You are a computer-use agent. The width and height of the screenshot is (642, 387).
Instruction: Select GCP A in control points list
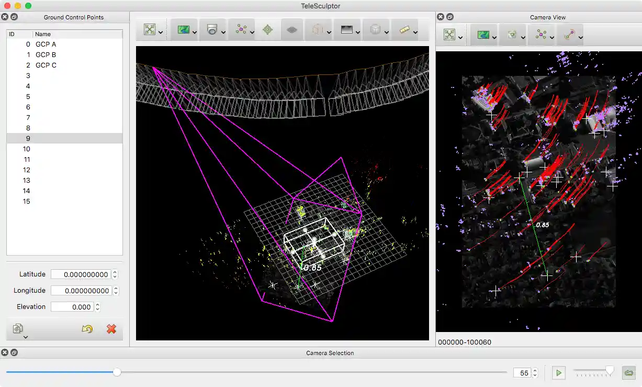pos(46,45)
